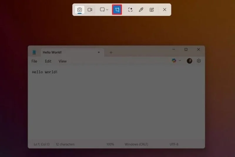
Task: Open the File menu in Notepad
Action: point(34,61)
